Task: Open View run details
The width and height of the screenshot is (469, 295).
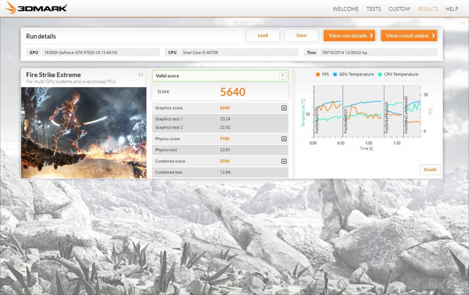Action: [x=349, y=36]
